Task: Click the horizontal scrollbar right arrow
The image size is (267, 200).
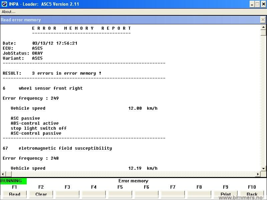Action: coord(258,174)
